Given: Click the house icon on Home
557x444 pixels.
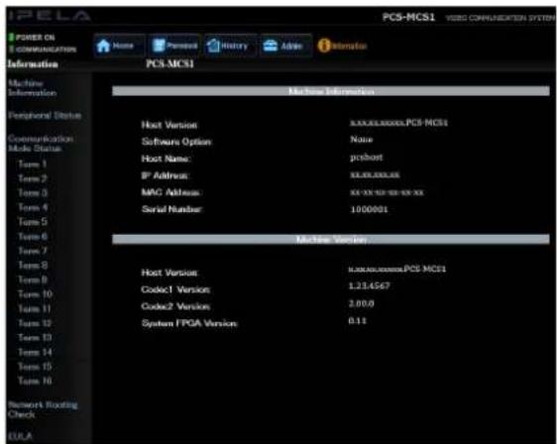Looking at the screenshot, I should click(x=103, y=46).
